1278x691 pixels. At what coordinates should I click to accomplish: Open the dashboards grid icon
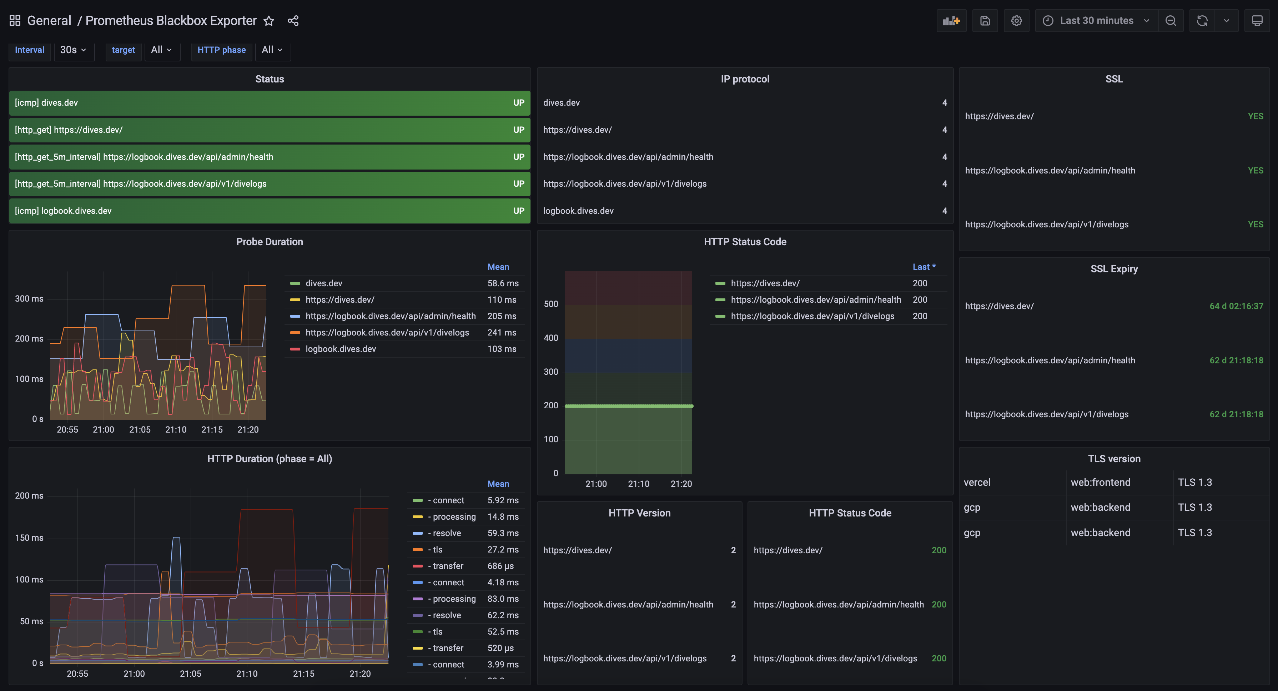(15, 20)
